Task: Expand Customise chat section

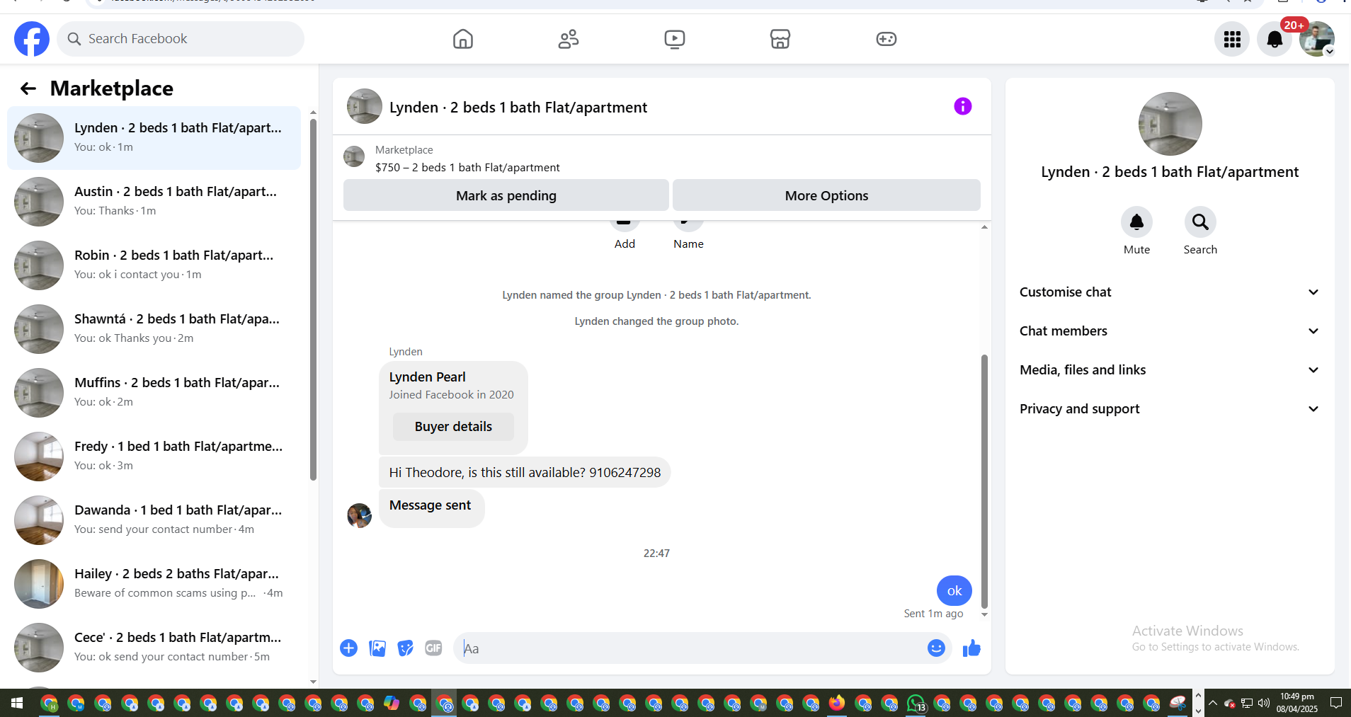Action: click(1170, 292)
